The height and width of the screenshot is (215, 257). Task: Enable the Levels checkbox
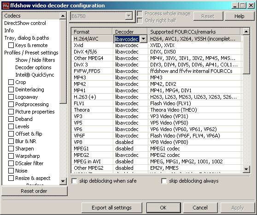click(x=11, y=126)
